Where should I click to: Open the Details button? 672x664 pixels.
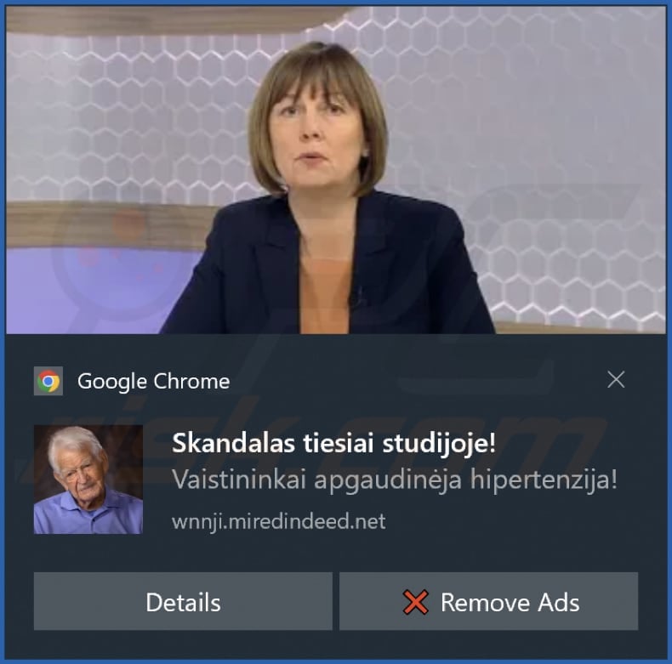[183, 601]
